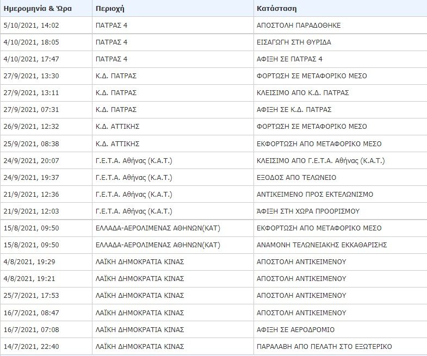Screen dimensions: 427x356
Task: Select the date '4/10/2021, 17:47'
Action: click(32, 59)
